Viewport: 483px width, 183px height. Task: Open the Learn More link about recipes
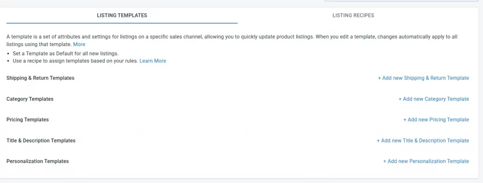tap(153, 61)
